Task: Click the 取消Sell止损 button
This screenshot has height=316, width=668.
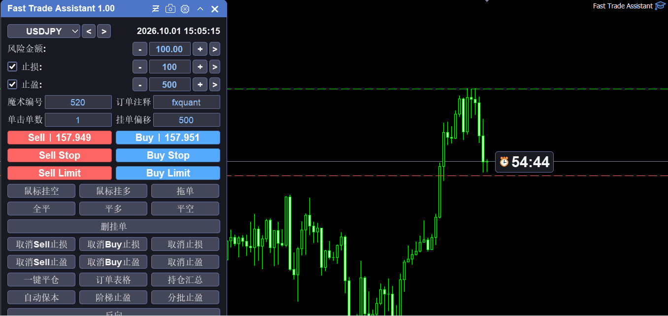Action: point(41,244)
